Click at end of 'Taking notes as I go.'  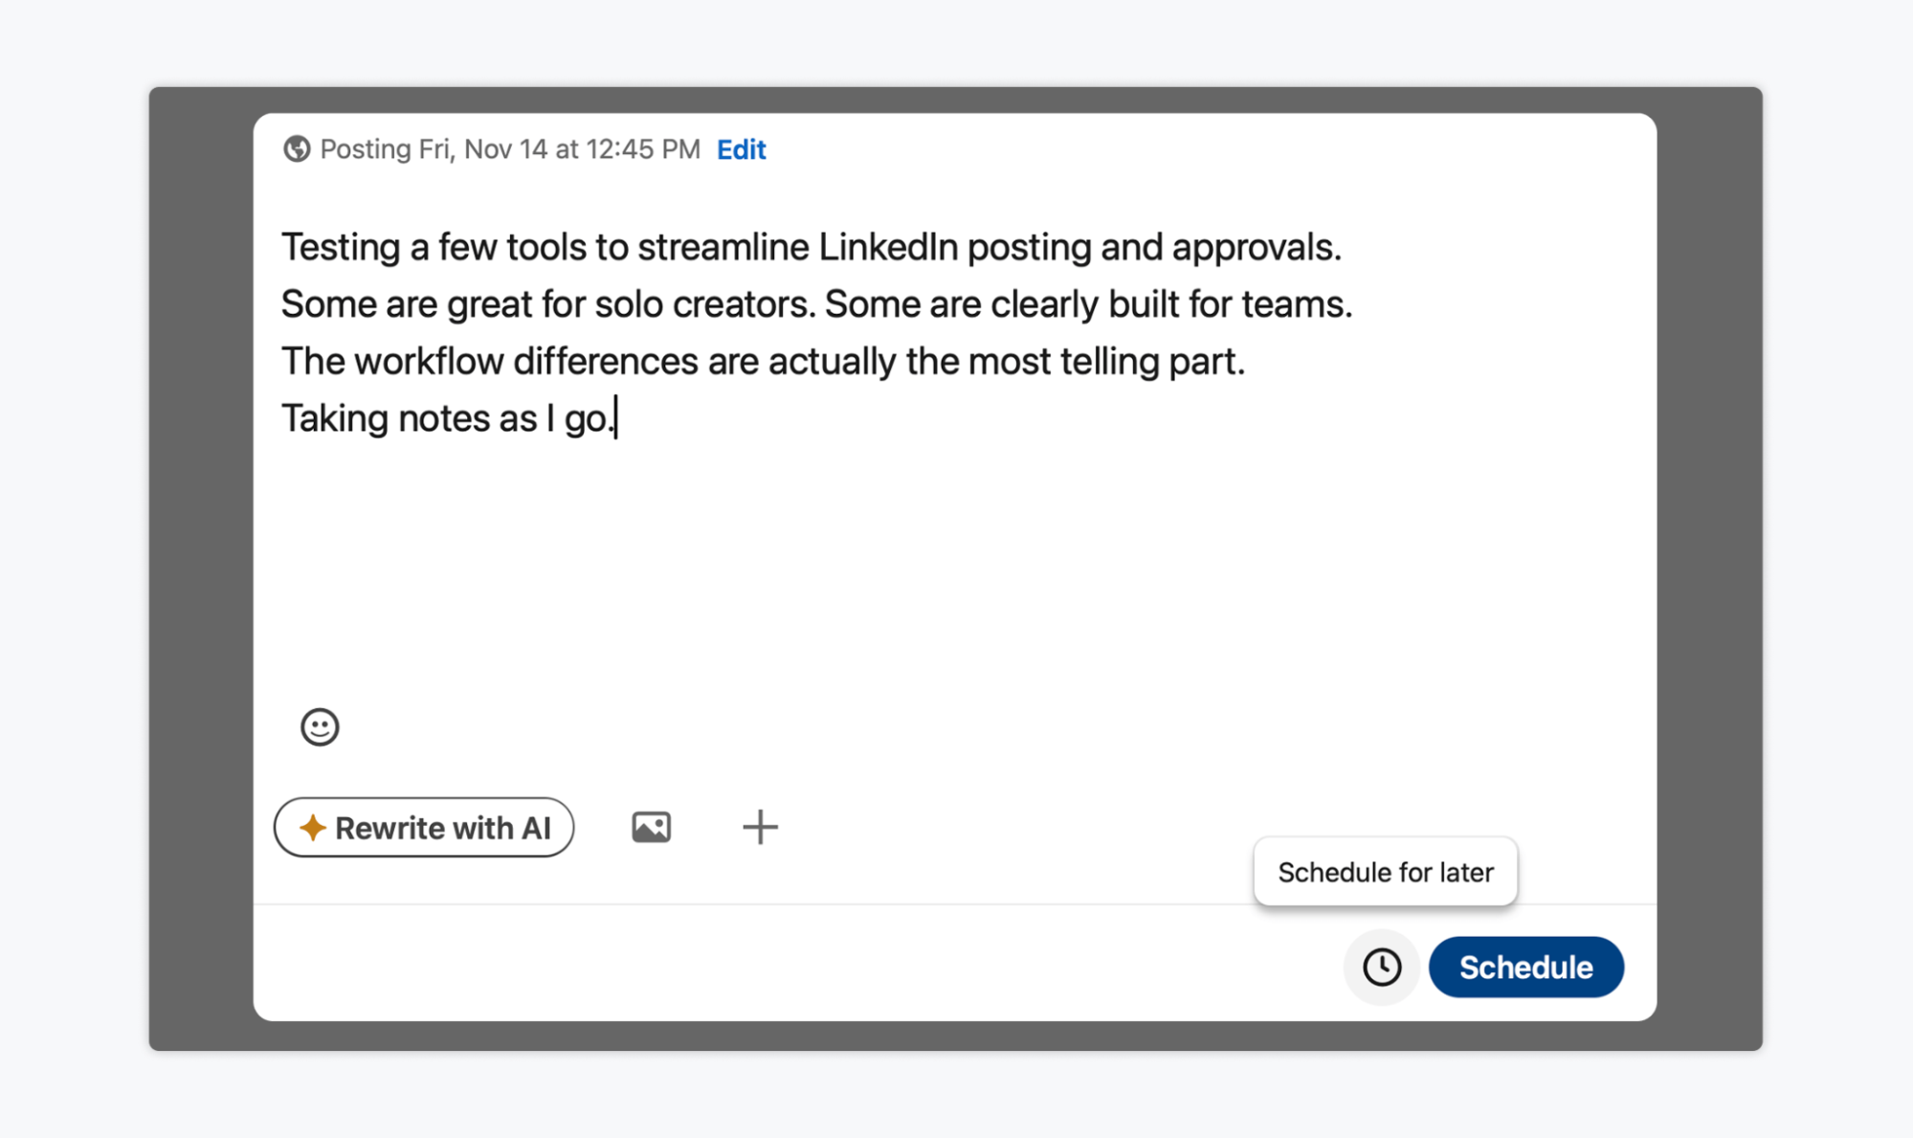tap(615, 418)
